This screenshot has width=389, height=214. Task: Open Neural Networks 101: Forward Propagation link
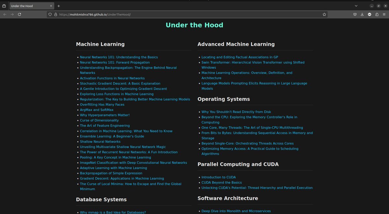pyautogui.click(x=115, y=62)
